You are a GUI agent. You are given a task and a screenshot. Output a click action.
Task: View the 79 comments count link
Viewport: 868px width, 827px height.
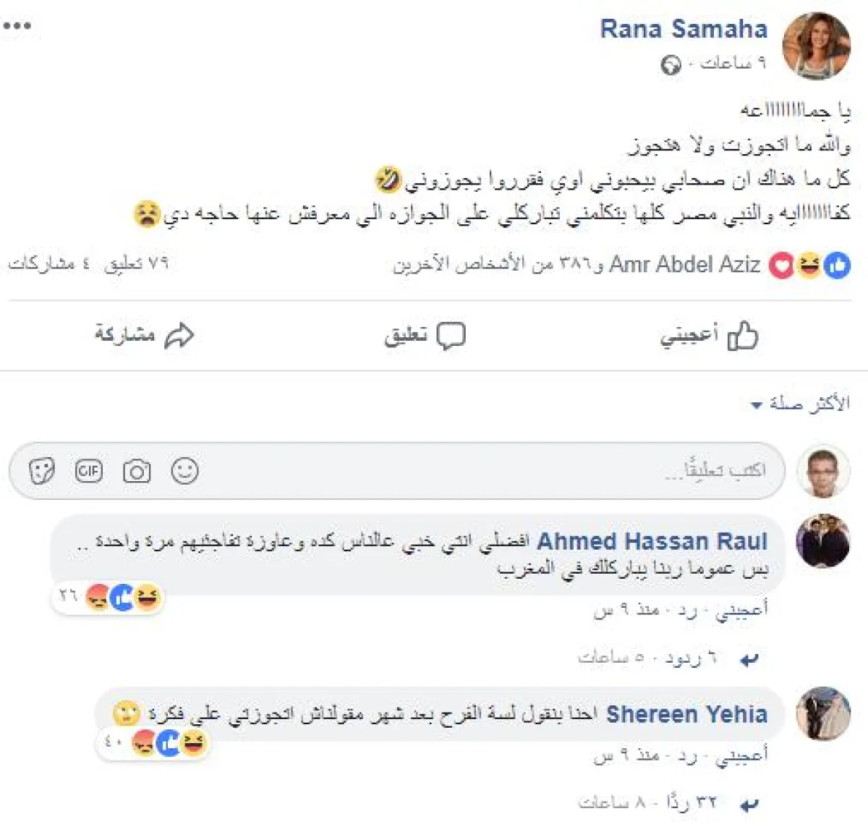tap(136, 263)
